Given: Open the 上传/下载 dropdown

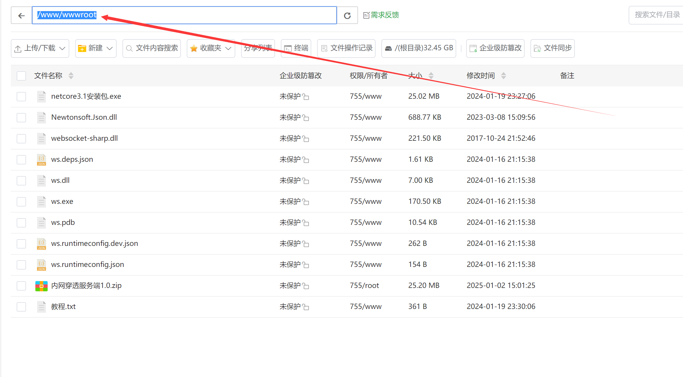Looking at the screenshot, I should coord(40,48).
